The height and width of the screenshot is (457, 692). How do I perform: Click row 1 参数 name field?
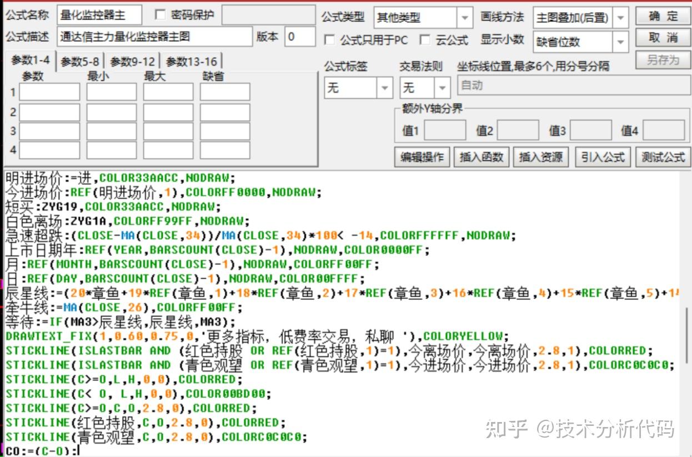click(49, 92)
